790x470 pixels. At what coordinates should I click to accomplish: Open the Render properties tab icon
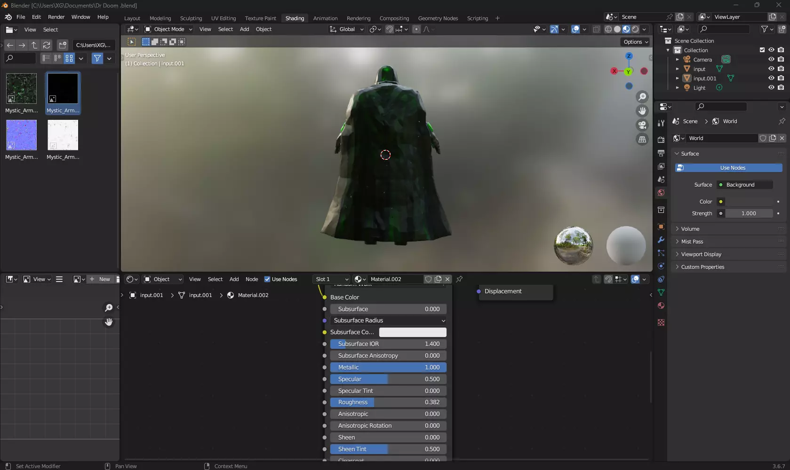661,140
